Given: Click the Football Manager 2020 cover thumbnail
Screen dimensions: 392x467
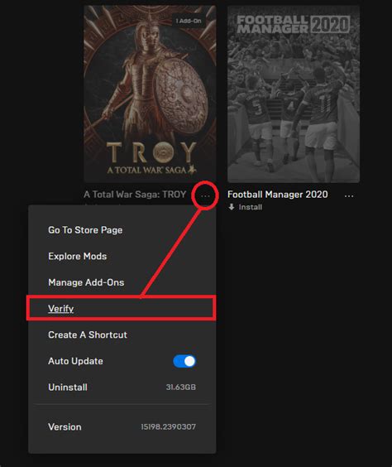Looking at the screenshot, I should 294,94.
